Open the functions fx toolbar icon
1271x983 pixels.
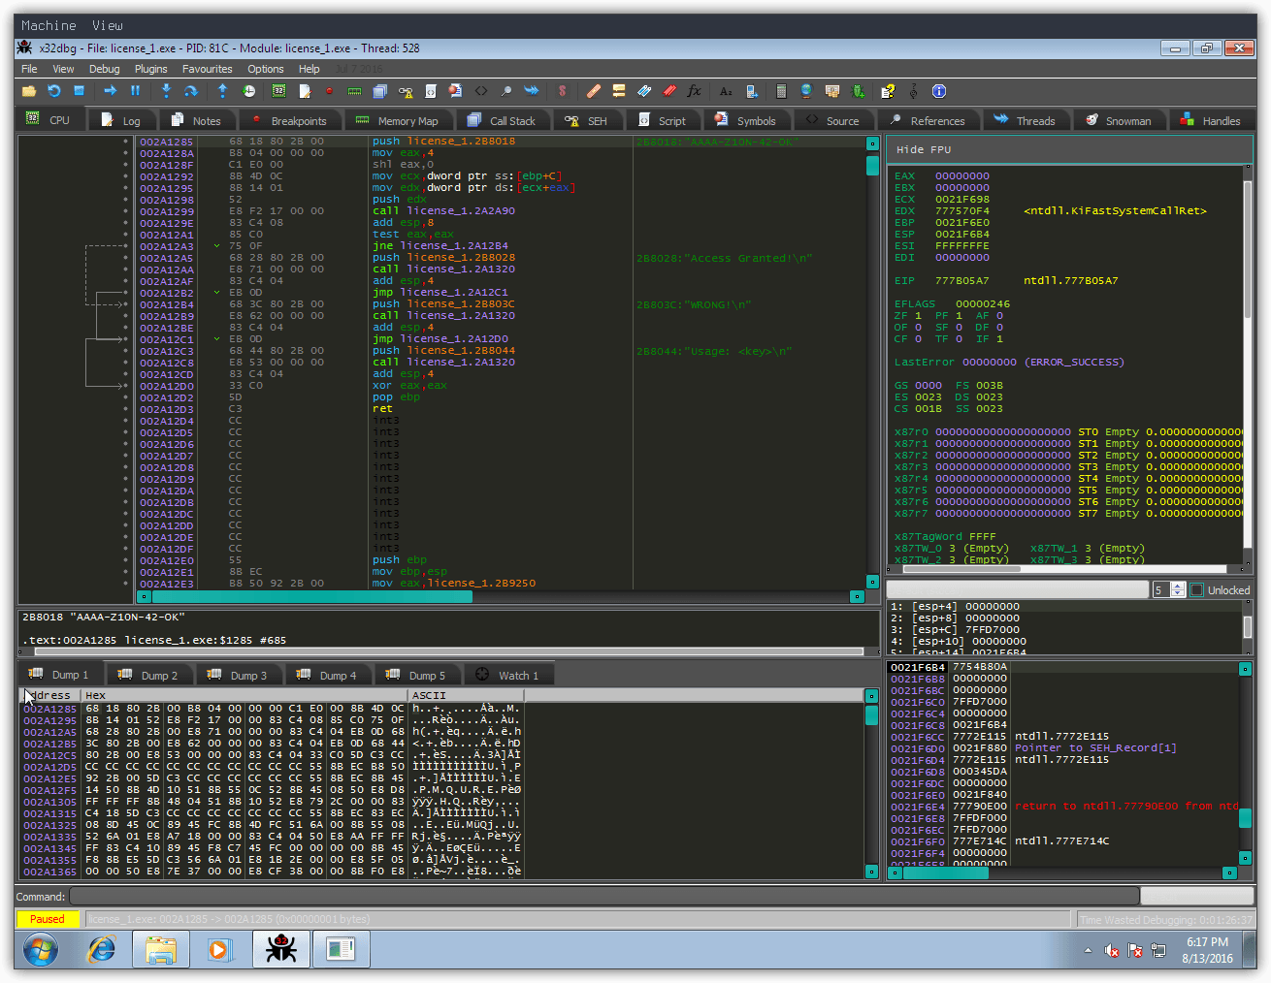(x=694, y=91)
